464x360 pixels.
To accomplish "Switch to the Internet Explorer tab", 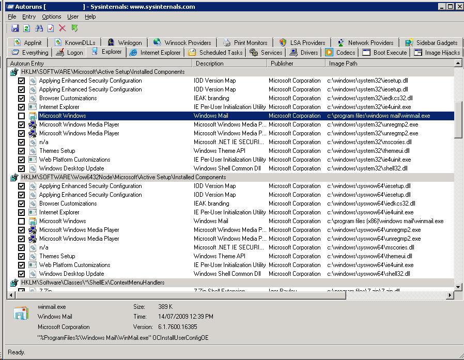I will [155, 53].
